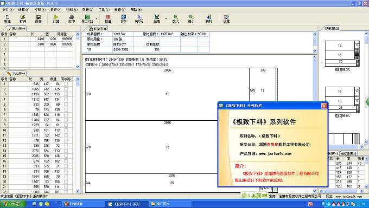Click down arrow of thumbnail panel scrollbar

point(366,142)
